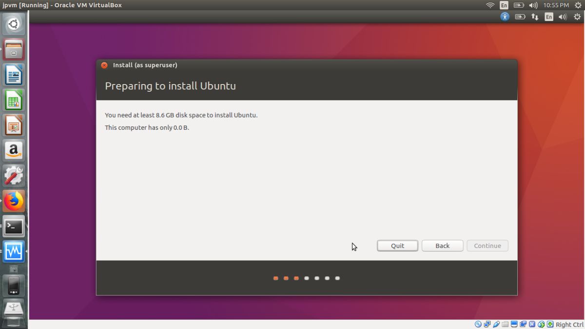Open guest panel En keyboard indicator
This screenshot has height=329, width=585.
pyautogui.click(x=549, y=17)
